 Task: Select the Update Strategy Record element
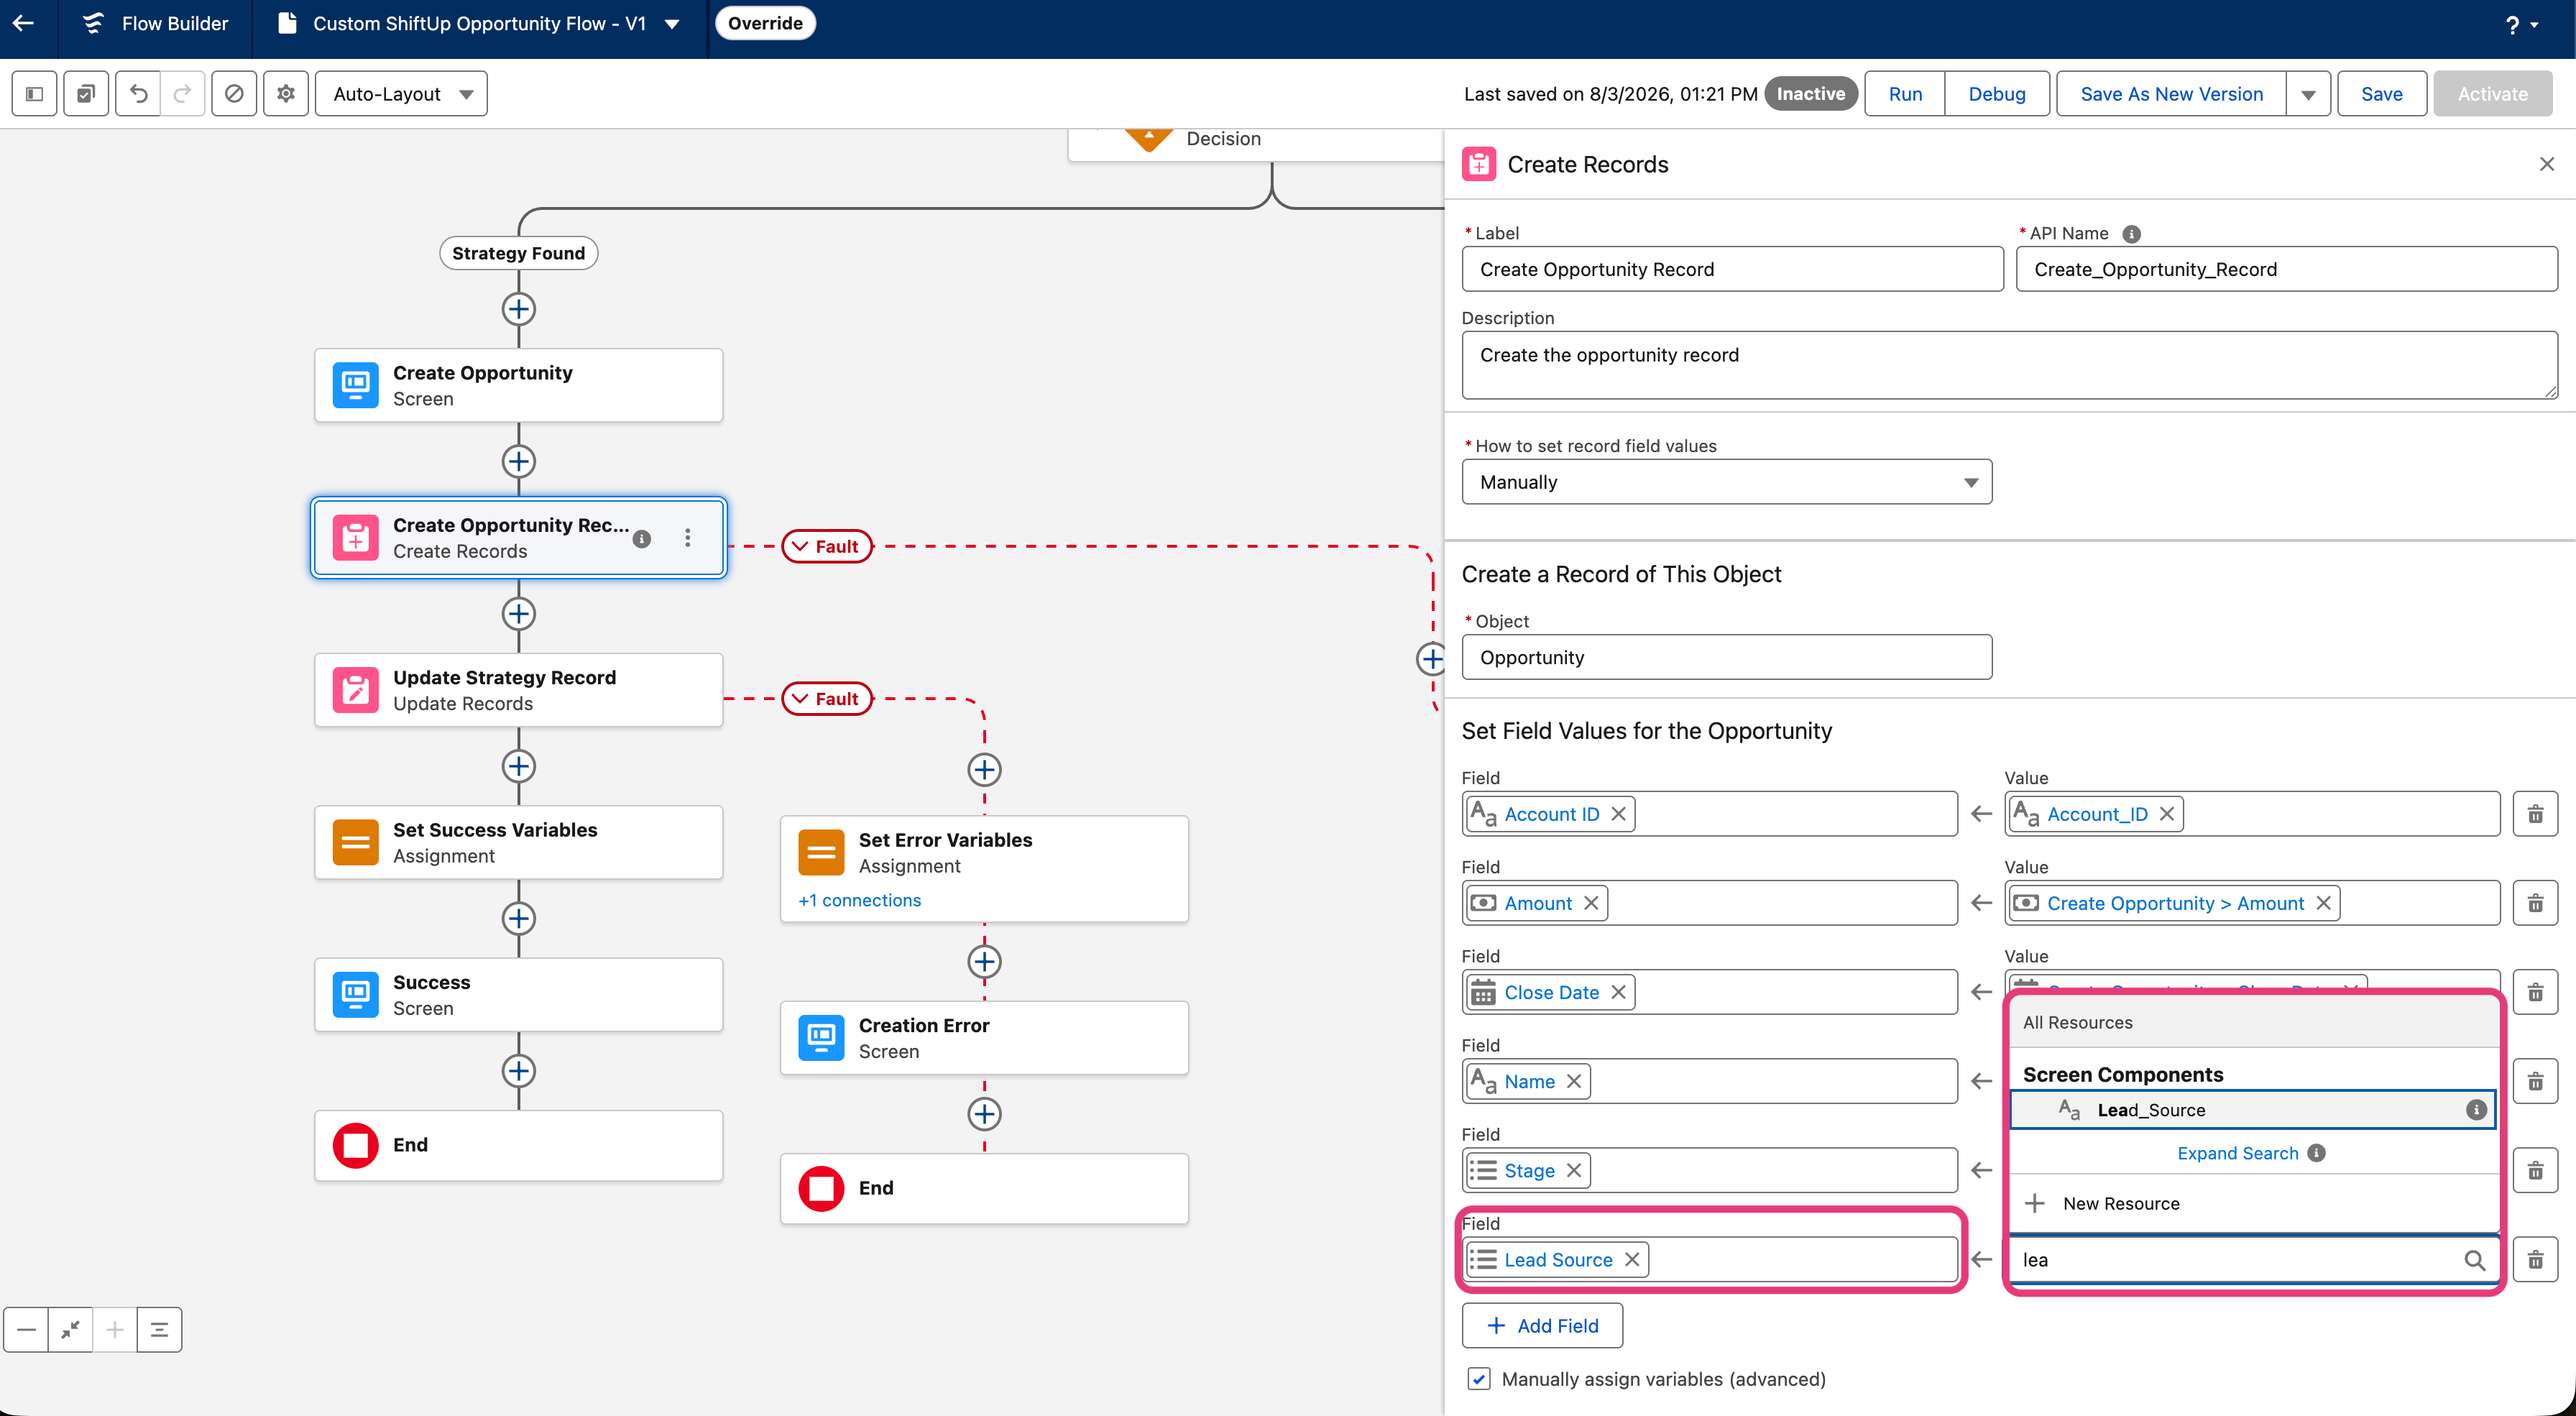[518, 690]
